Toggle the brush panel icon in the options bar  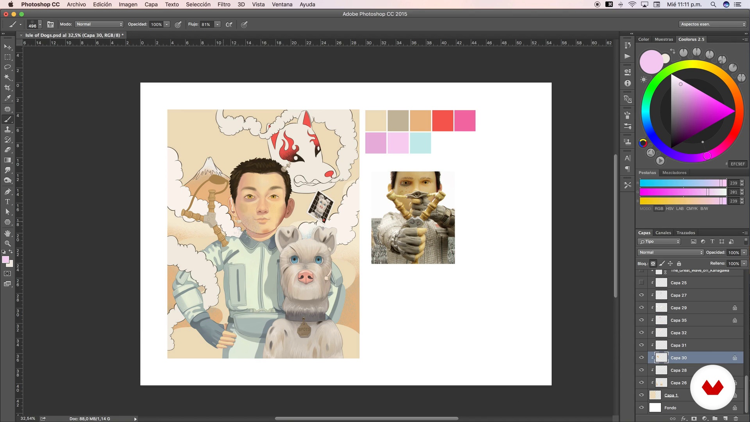tap(50, 24)
